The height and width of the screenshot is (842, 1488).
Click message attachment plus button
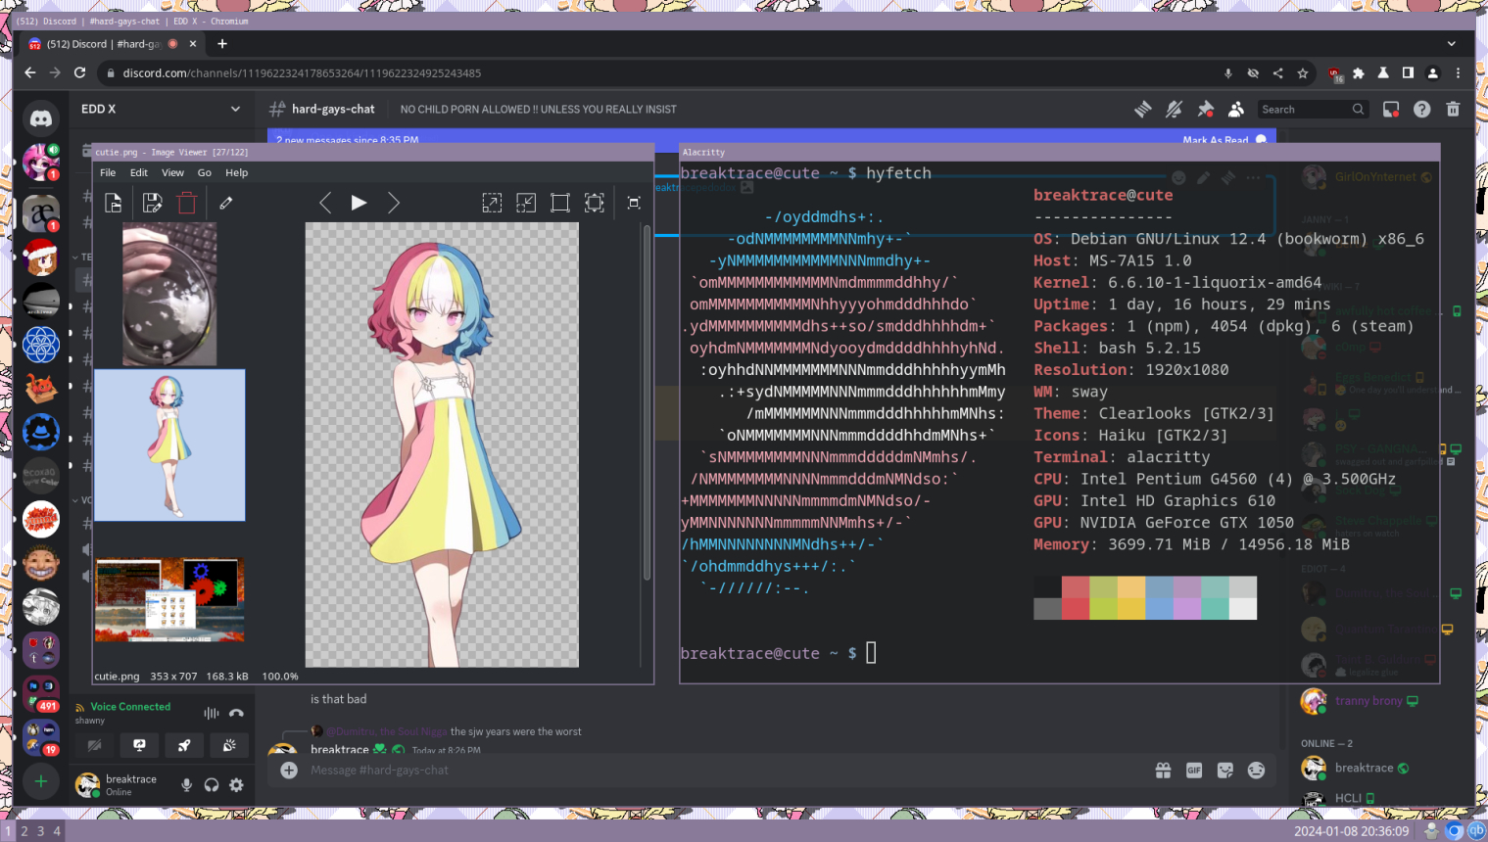[289, 771]
